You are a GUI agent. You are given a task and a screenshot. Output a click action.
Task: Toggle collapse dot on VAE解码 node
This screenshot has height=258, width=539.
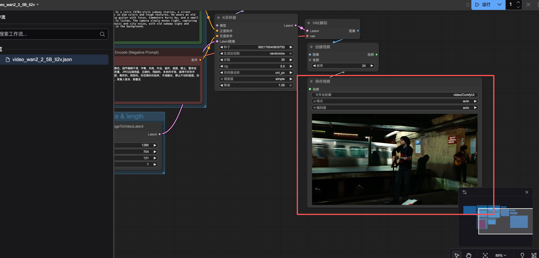[309, 23]
